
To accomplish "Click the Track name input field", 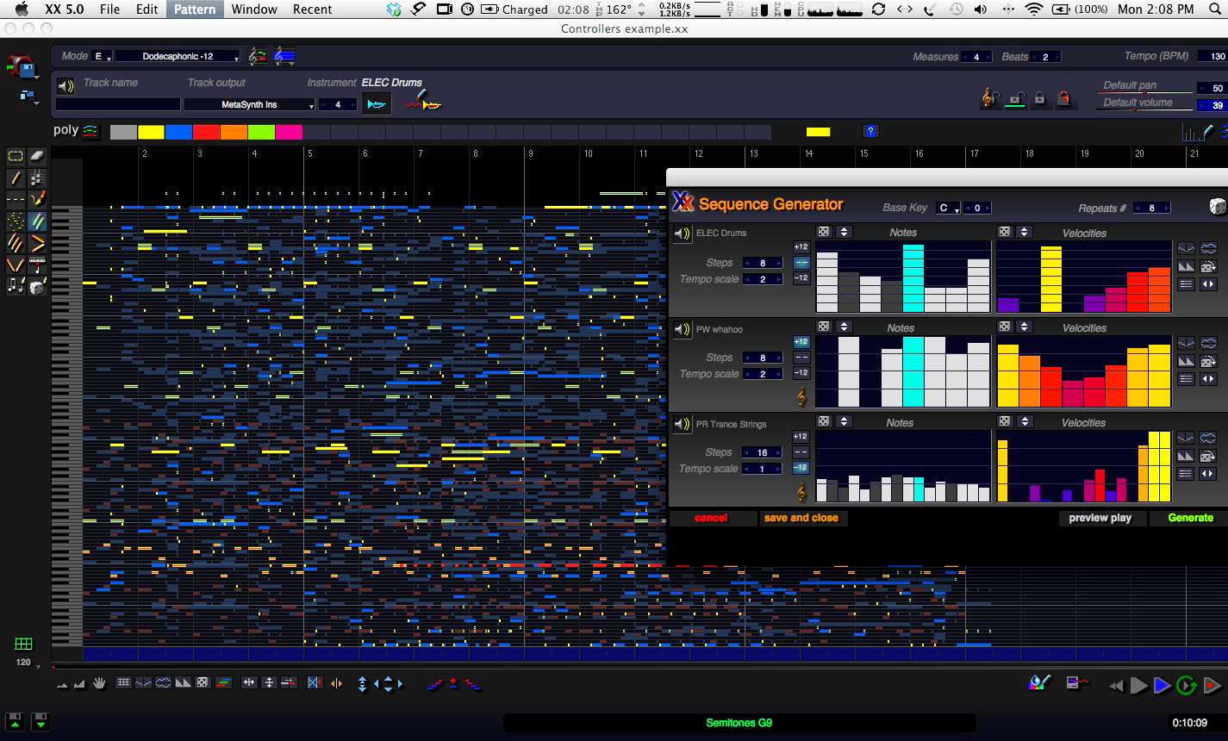I will coord(118,104).
